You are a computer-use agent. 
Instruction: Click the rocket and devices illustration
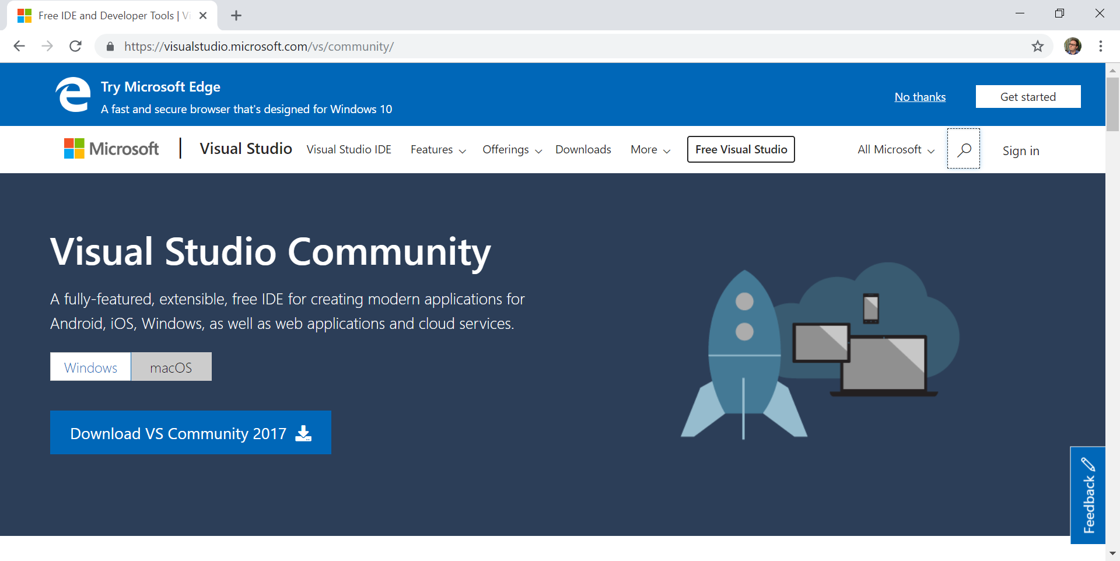tap(820, 350)
